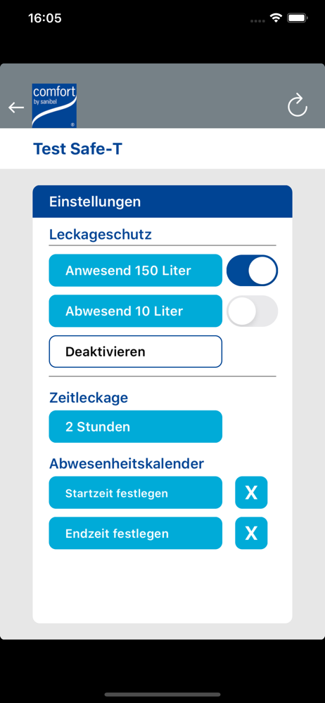325x703 pixels.
Task: Tap Endzeit festlegen
Action: coord(136,533)
